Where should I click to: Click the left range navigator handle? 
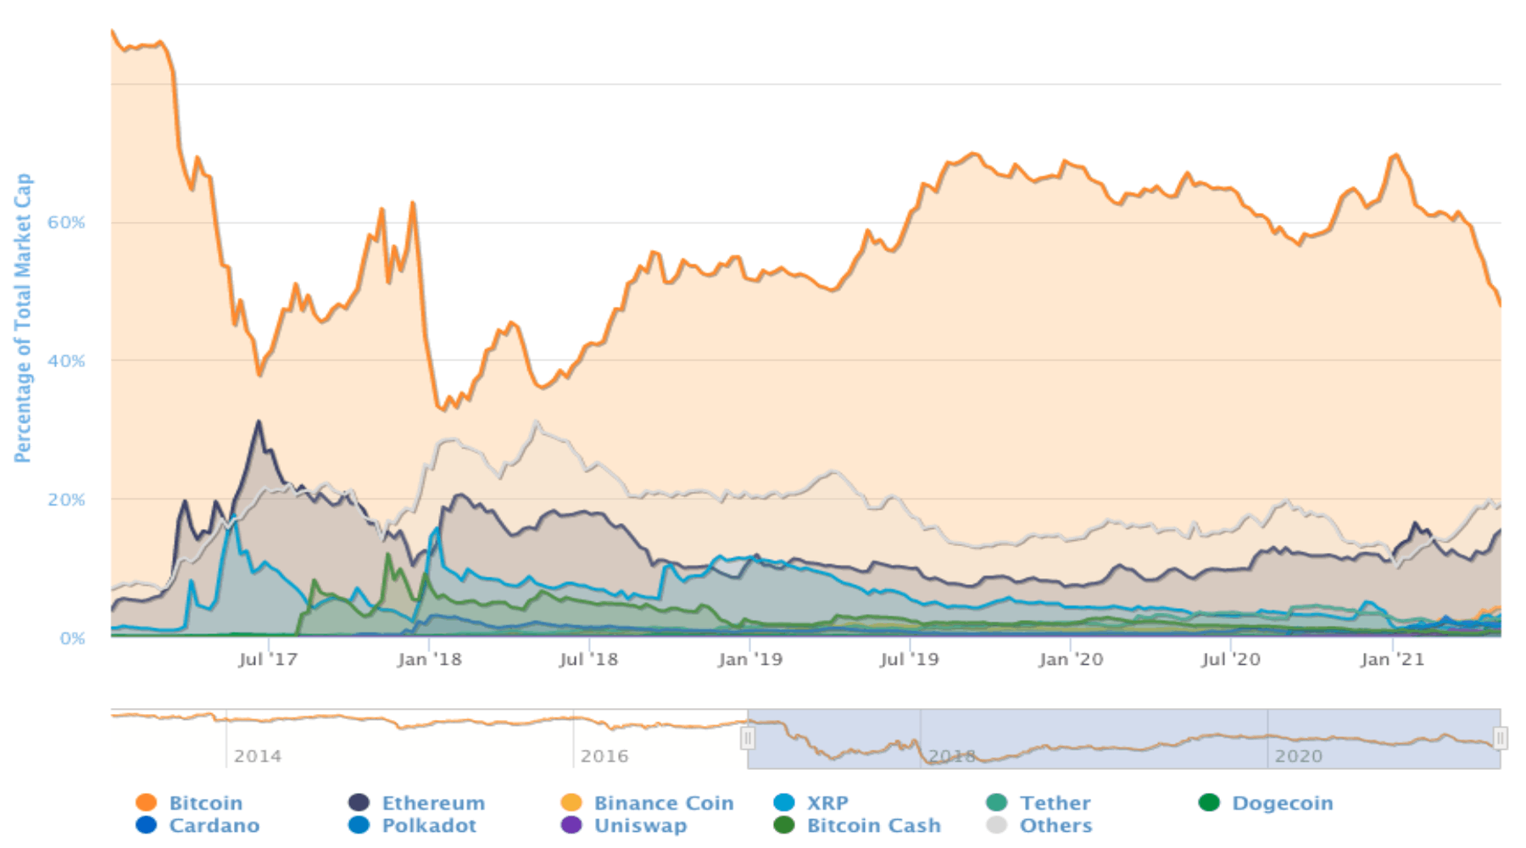tap(748, 739)
